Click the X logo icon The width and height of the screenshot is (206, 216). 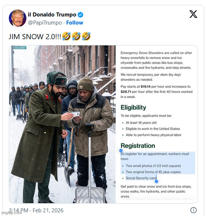click(193, 14)
